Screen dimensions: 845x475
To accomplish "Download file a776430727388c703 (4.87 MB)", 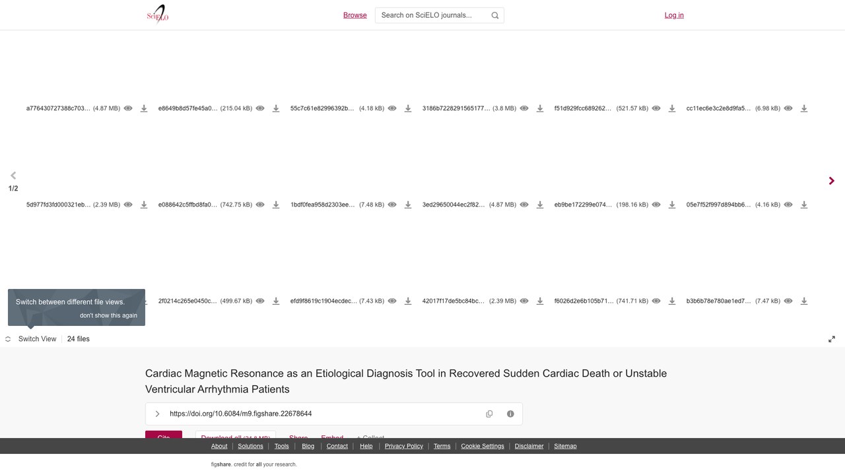I will coord(144,108).
